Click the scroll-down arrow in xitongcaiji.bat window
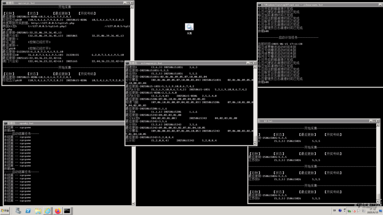This screenshot has width=383, height=215. [x=255, y=144]
